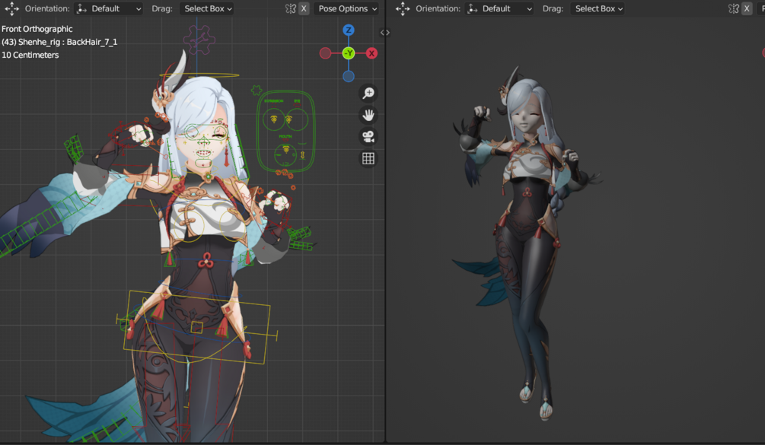This screenshot has height=445, width=765.
Task: Select the small yellow square hip center bone
Action: [x=196, y=327]
